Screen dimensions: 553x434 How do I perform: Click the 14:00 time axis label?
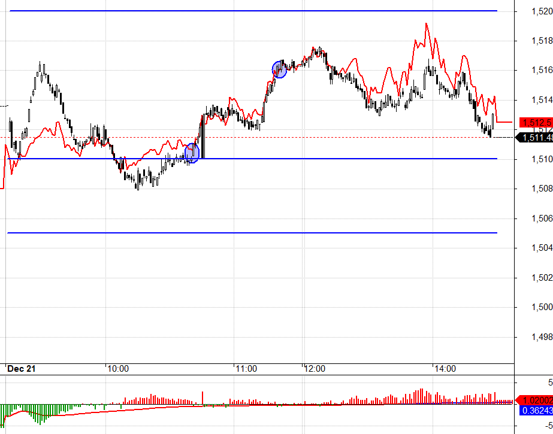[x=445, y=369]
